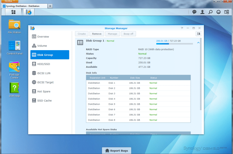Select the Disk 7 row
Image resolution: width=233 pixels, height=154 pixels.
(x=138, y=115)
